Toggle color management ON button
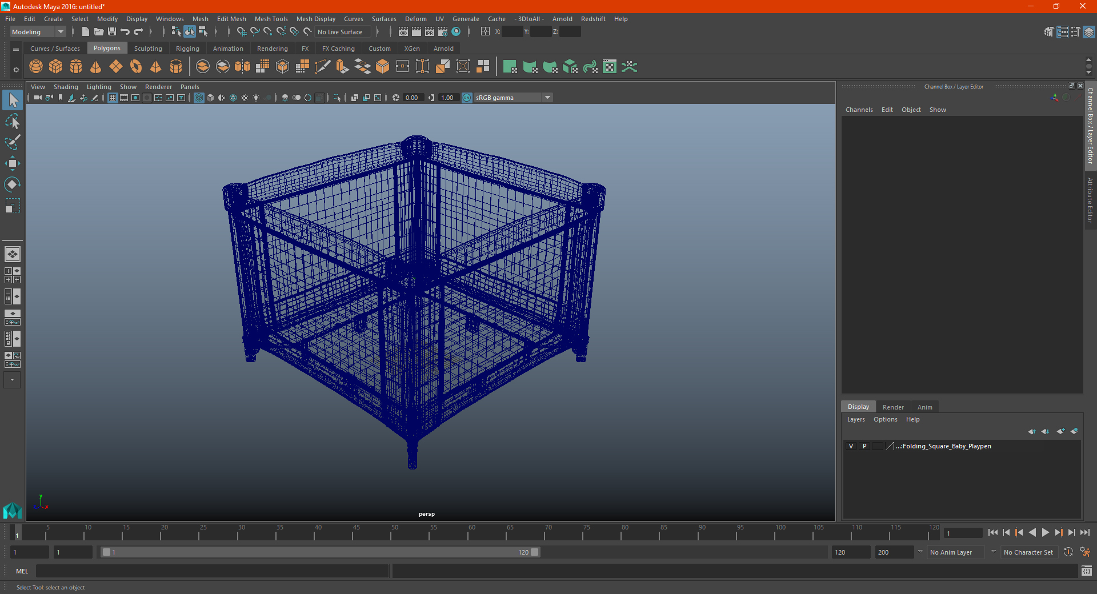 (467, 98)
